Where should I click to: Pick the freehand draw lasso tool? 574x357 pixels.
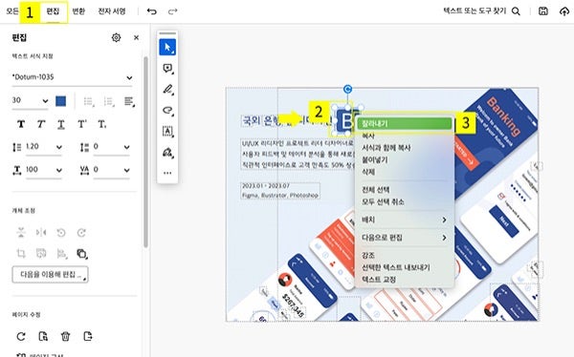(167, 110)
